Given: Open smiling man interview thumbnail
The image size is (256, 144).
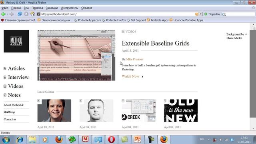Looking at the screenshot, I should point(54,110).
